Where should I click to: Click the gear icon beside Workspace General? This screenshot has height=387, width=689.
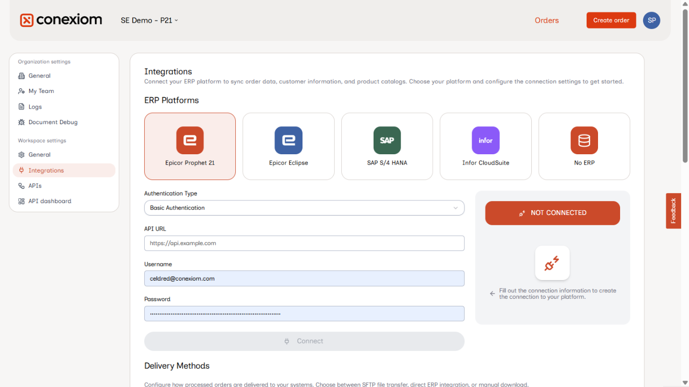pos(22,155)
